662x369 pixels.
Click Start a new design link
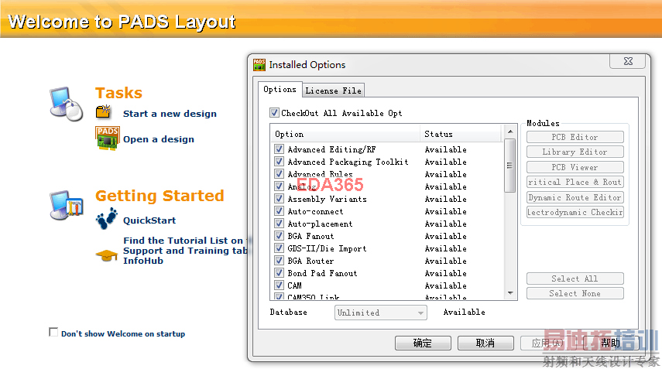pyautogui.click(x=170, y=114)
